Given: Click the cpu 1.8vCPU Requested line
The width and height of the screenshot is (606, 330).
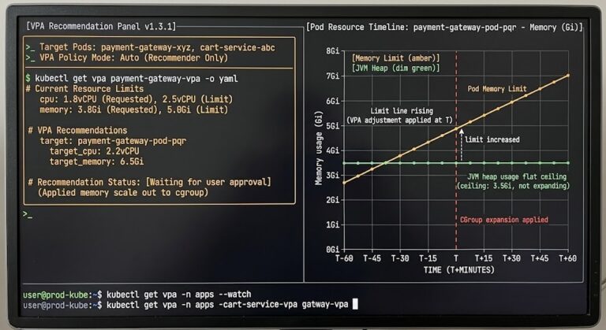Looking at the screenshot, I should pos(136,99).
